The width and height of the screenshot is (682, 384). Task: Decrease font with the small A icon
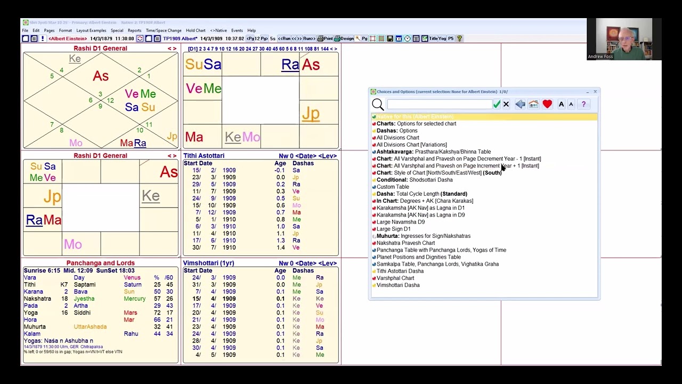point(571,105)
